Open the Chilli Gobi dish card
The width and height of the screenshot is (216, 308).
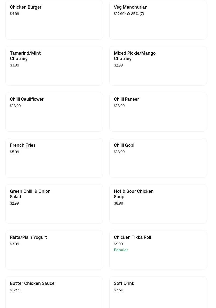tap(158, 158)
